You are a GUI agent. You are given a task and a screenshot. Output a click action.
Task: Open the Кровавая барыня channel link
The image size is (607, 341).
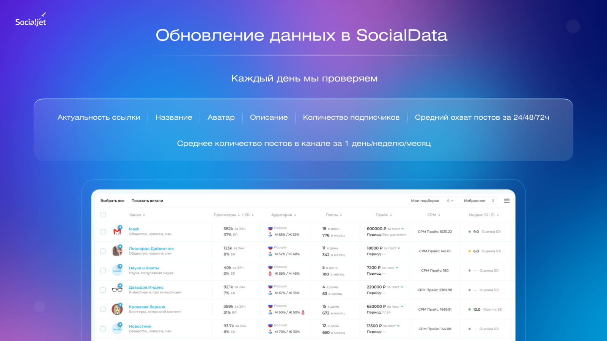point(147,307)
